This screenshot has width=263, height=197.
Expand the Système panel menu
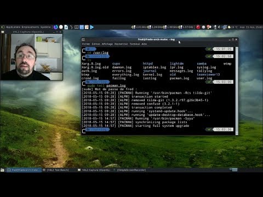[45, 27]
